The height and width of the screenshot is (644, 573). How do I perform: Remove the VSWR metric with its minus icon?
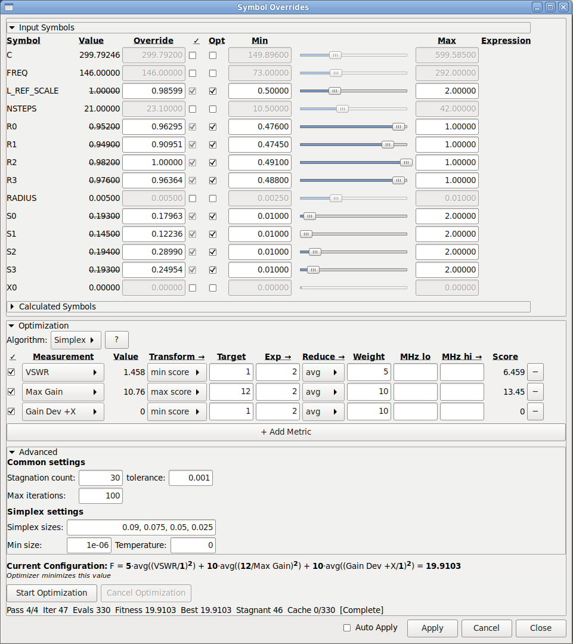point(535,371)
